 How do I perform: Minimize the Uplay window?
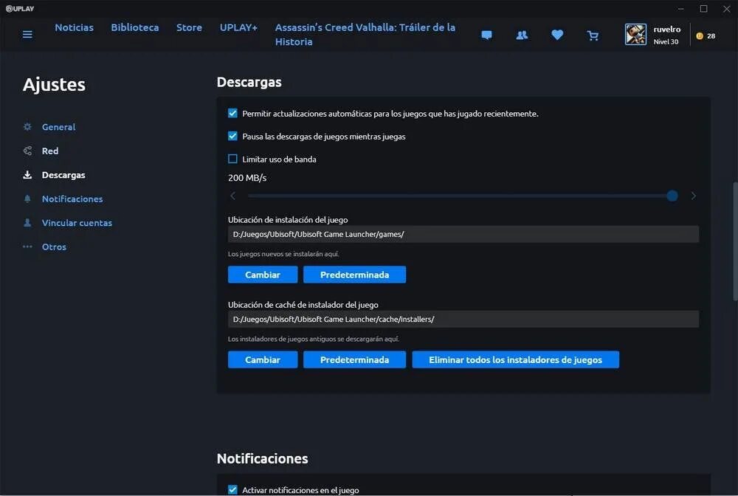tap(680, 8)
